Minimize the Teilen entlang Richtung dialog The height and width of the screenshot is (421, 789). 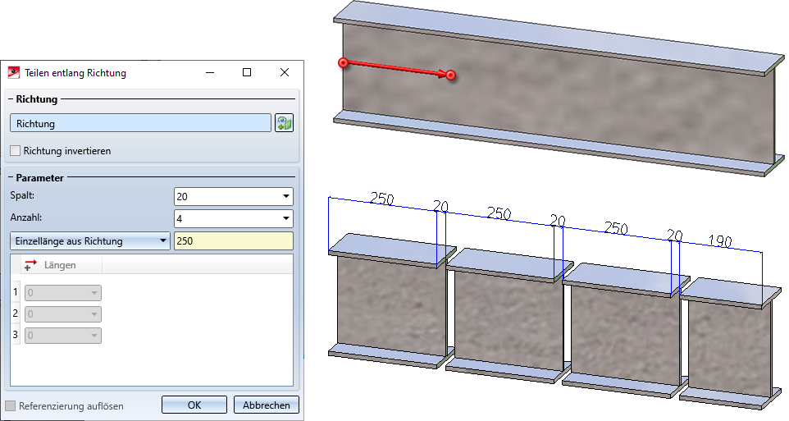pos(210,72)
